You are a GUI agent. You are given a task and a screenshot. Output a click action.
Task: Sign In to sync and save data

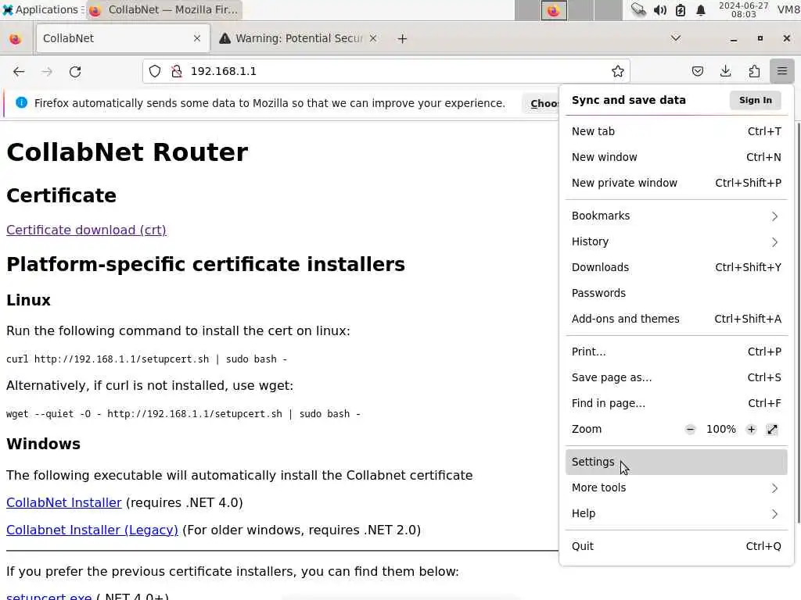click(755, 100)
